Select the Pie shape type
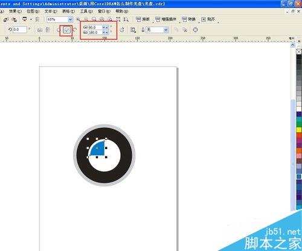Image resolution: width=302 pixels, height=251 pixels. (67, 30)
